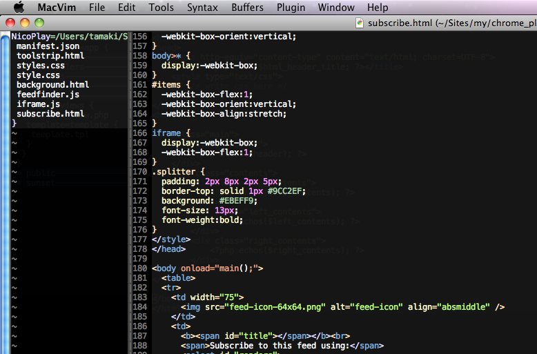Open the File menu

[x=97, y=7]
